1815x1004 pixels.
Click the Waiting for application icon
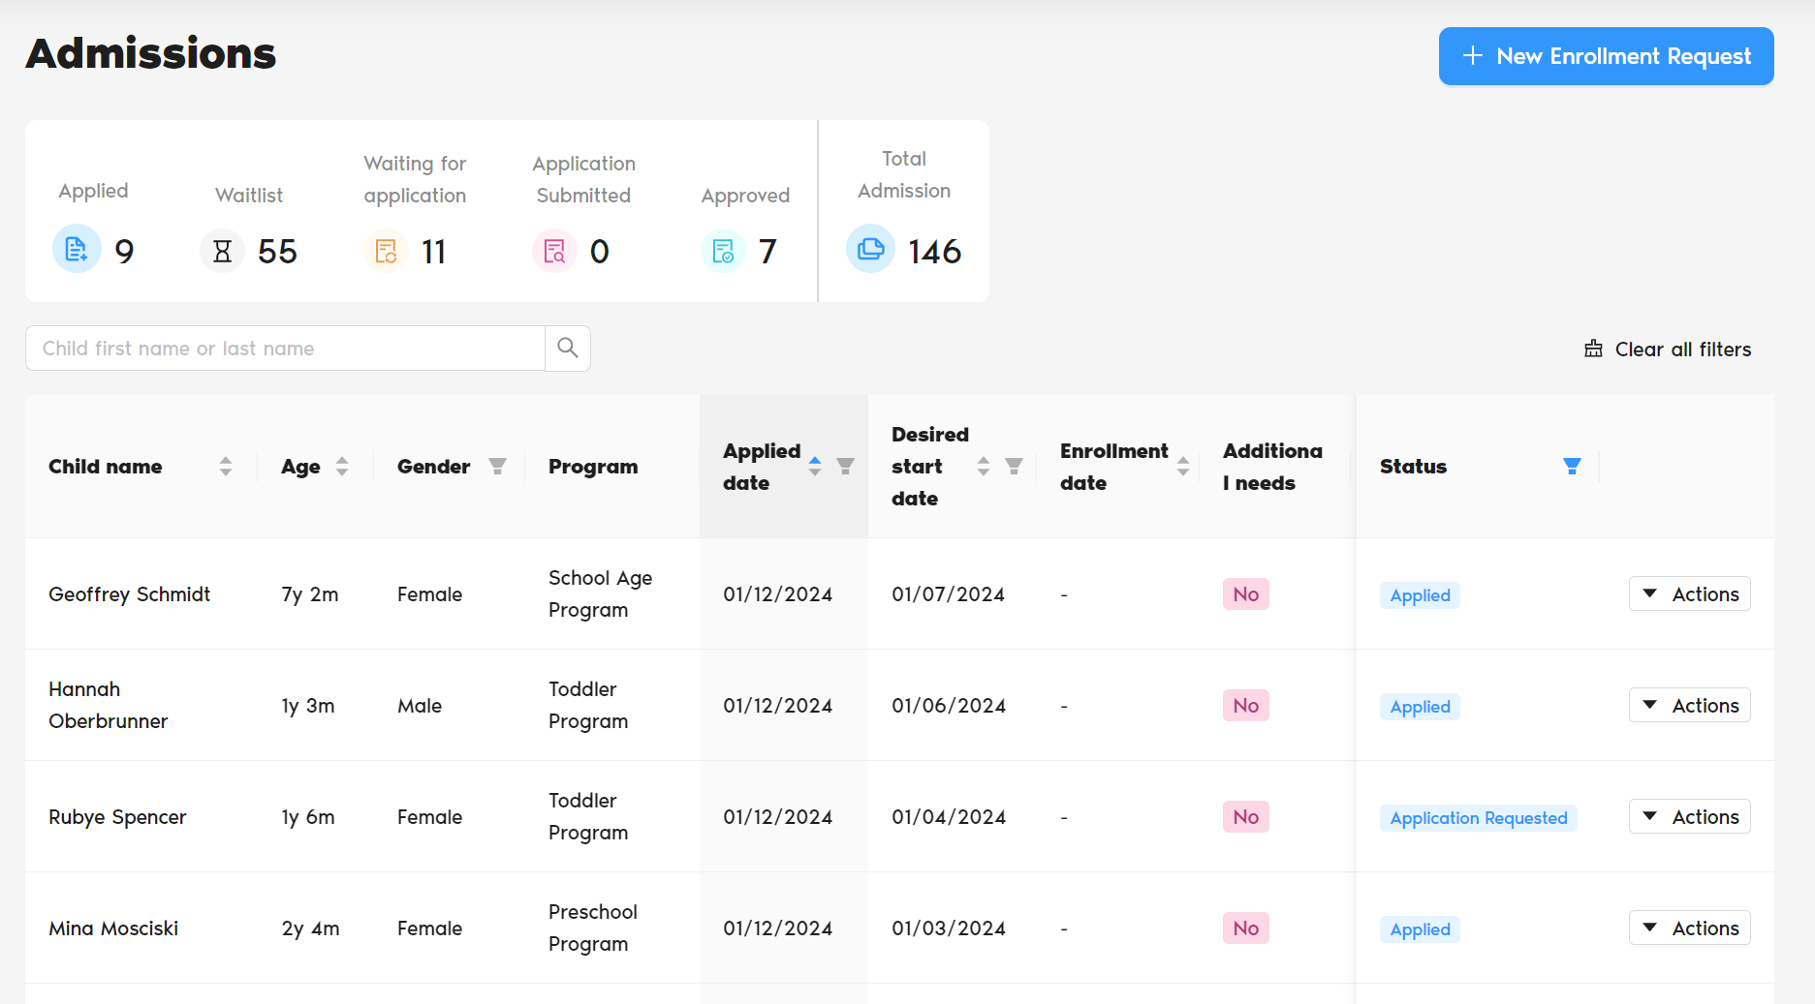[387, 250]
